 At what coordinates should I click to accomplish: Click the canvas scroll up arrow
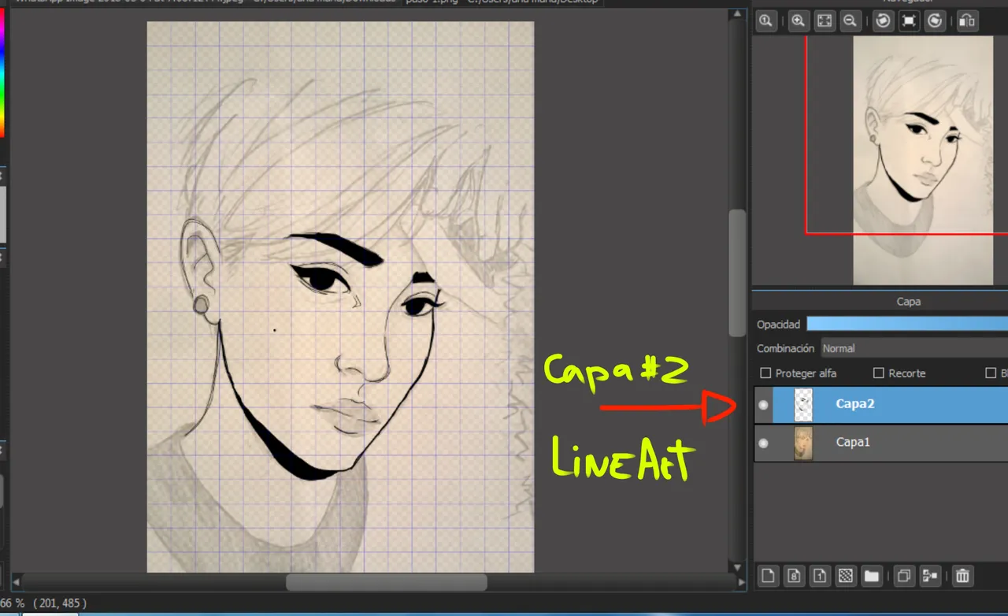point(738,14)
